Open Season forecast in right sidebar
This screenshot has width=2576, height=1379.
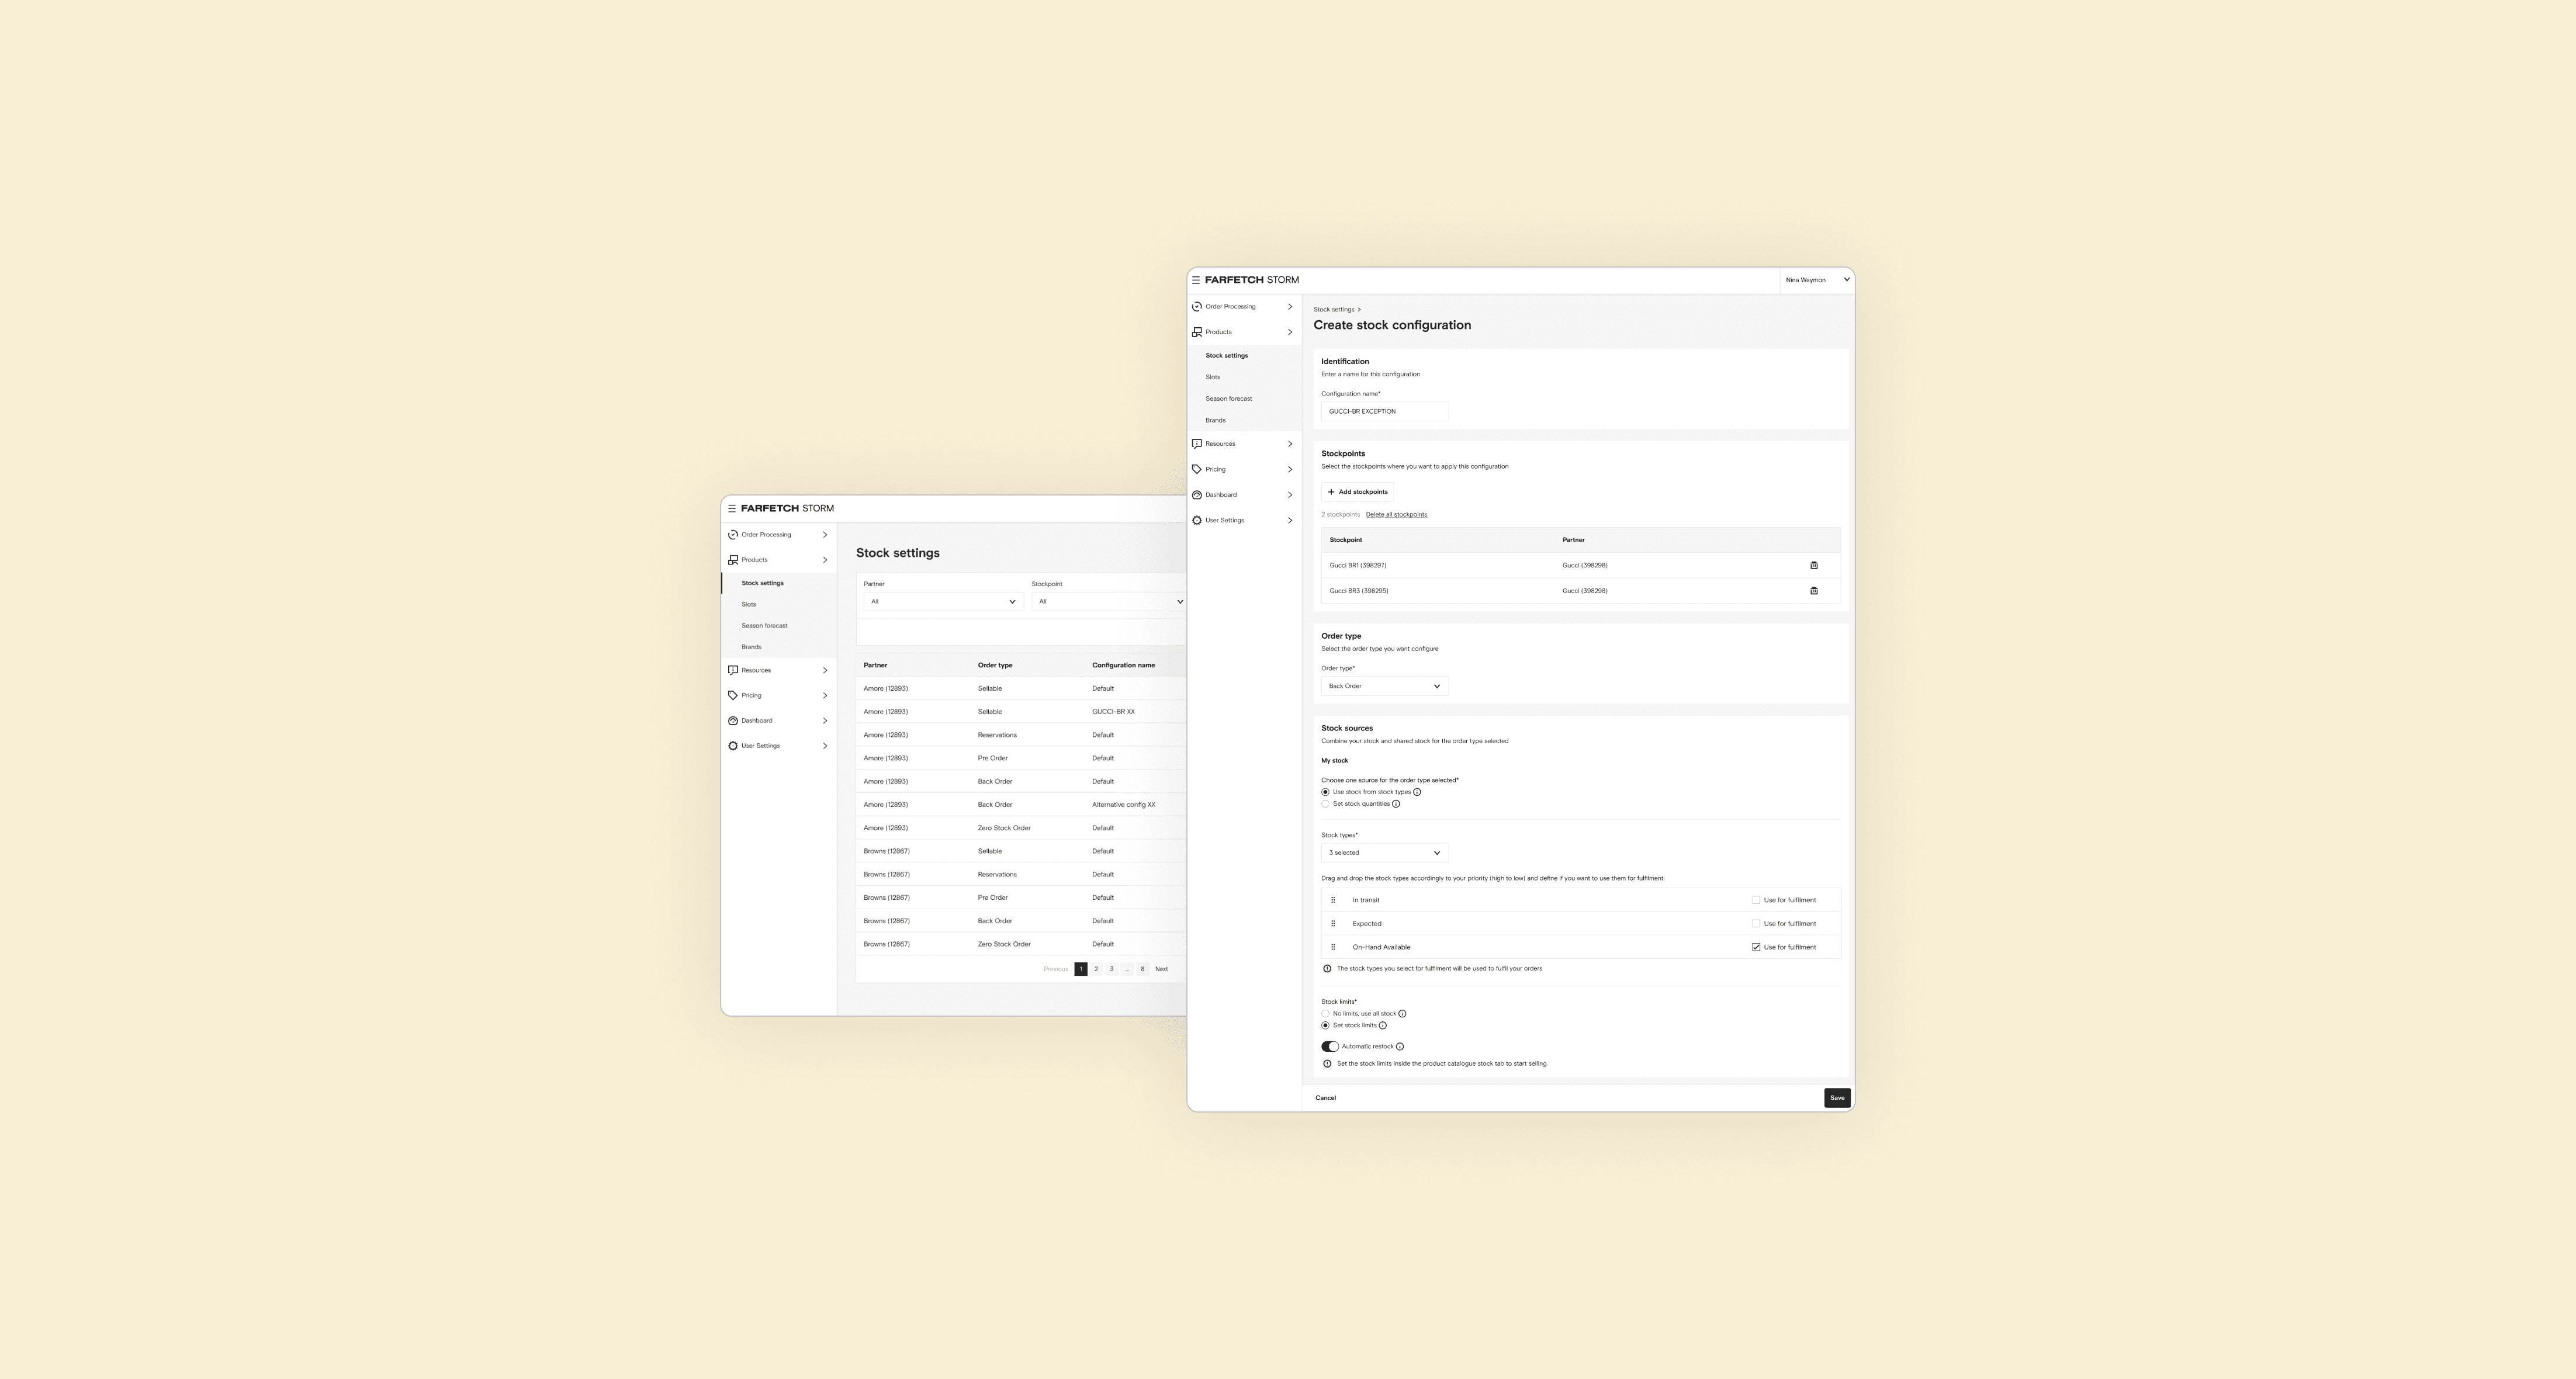click(x=1228, y=399)
